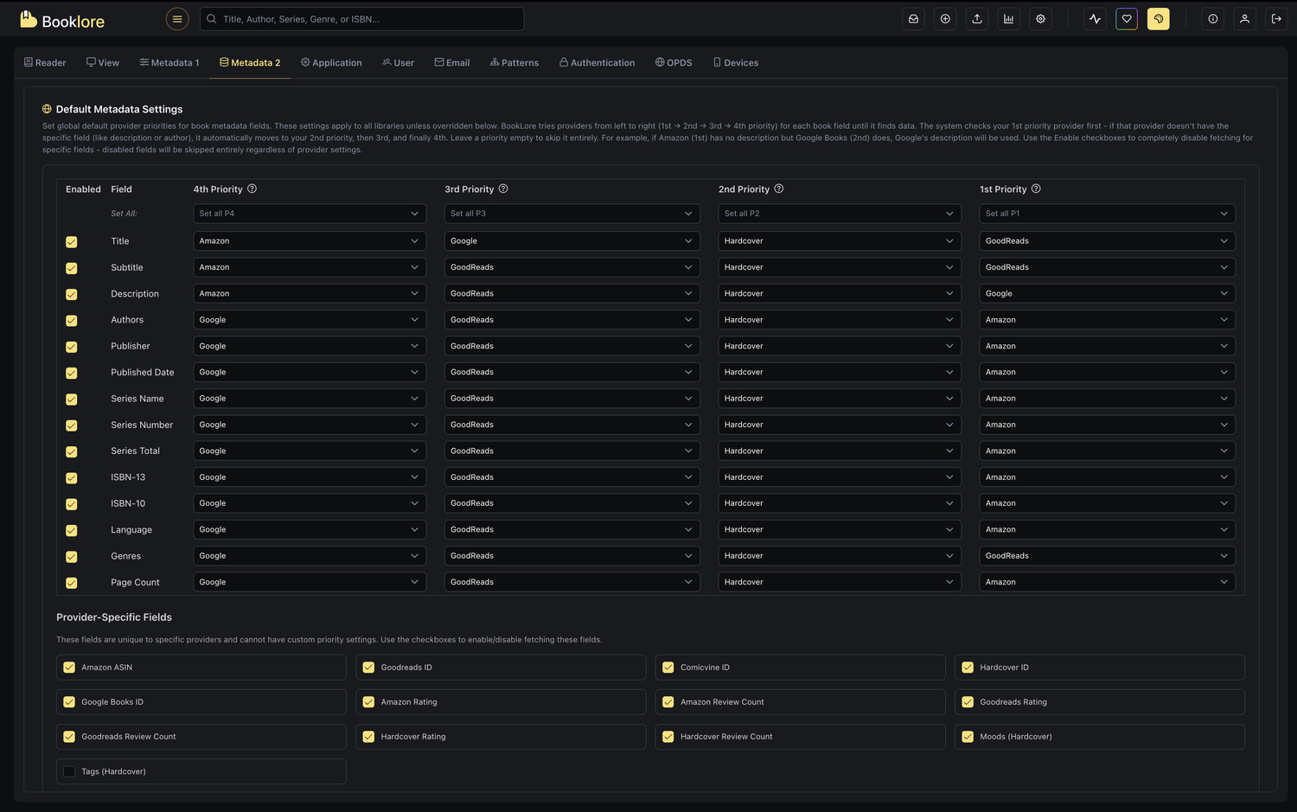Enable the Tags (Hardcover) checkbox

[x=68, y=770]
